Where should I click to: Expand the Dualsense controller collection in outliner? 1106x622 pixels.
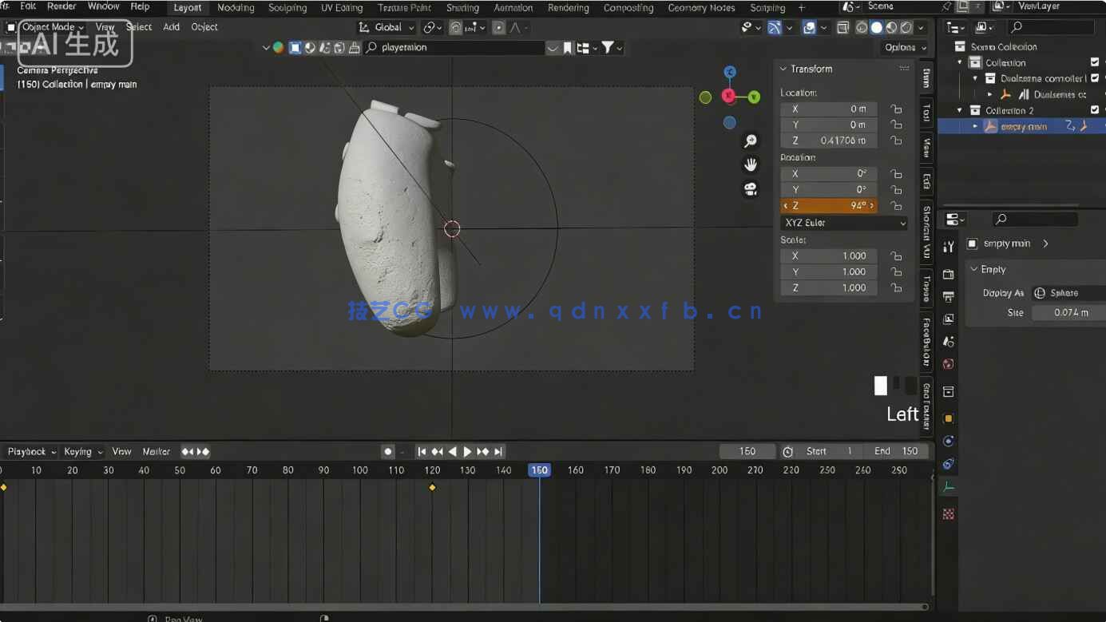tap(976, 78)
